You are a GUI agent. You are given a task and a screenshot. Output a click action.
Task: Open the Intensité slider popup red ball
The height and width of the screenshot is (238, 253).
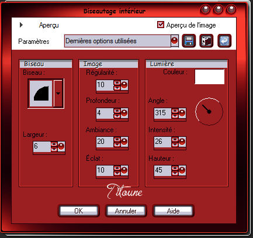182,142
